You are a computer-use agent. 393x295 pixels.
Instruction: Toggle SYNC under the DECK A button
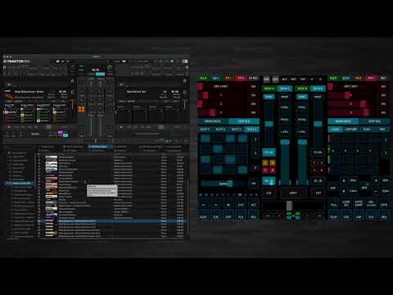pos(269,97)
